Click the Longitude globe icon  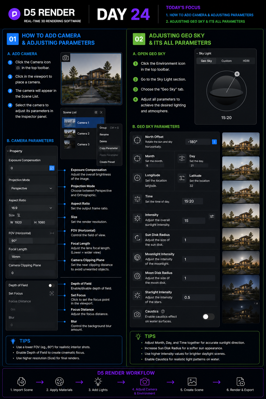[137, 178]
